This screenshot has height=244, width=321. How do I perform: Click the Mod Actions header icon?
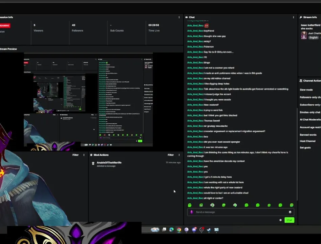click(x=91, y=155)
